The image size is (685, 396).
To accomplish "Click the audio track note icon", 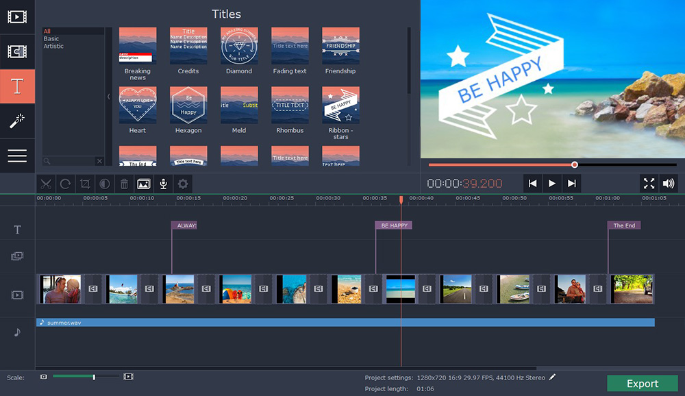I will tap(17, 332).
